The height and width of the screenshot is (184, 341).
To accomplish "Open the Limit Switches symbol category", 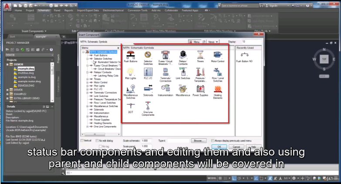I will point(183,72).
